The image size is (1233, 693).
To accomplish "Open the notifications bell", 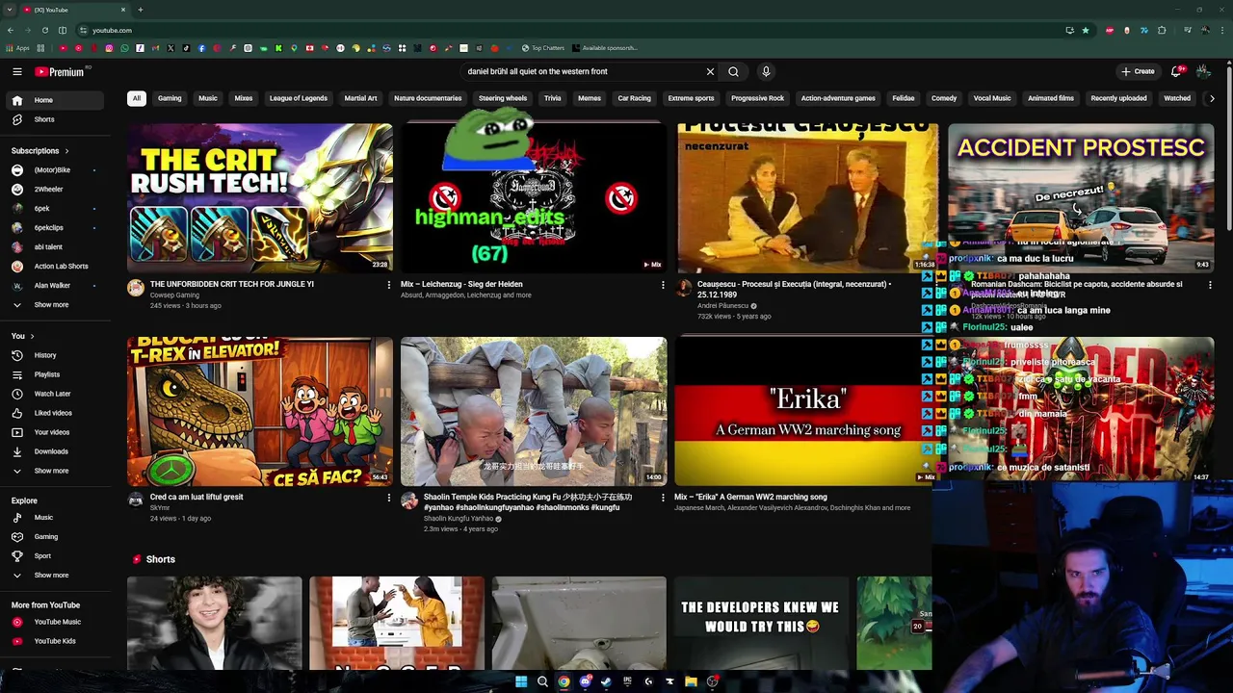I will pos(1176,71).
